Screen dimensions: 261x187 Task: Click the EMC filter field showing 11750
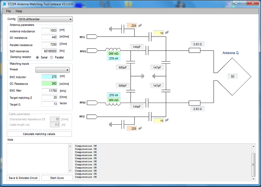(49, 91)
